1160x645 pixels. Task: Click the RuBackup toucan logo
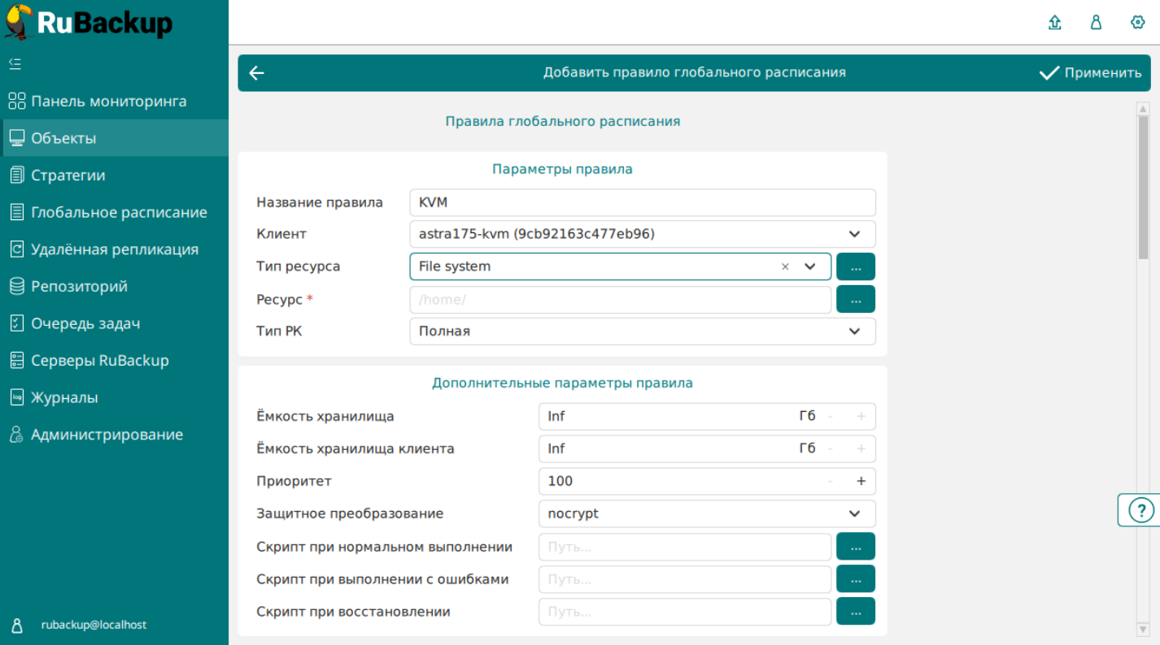20,22
